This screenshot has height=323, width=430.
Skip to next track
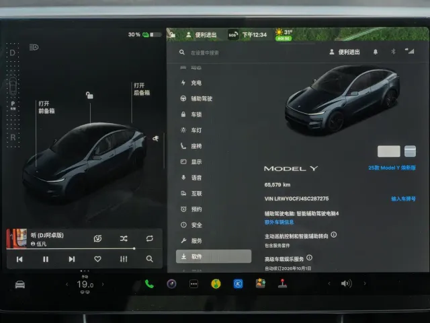pyautogui.click(x=72, y=259)
